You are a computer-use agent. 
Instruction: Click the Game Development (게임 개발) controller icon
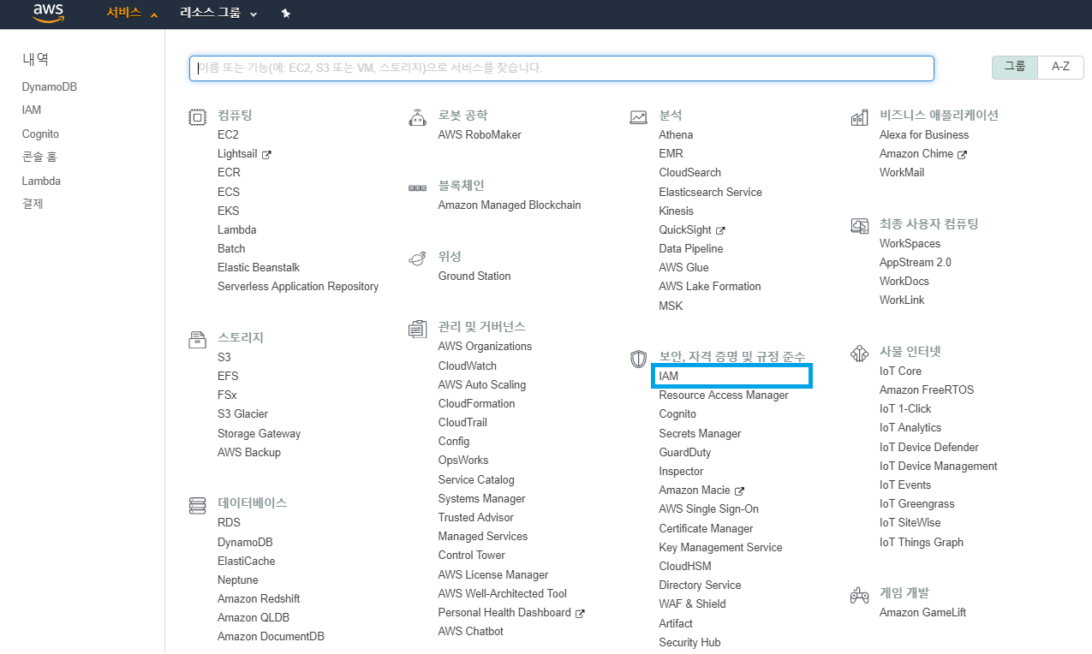tap(859, 595)
